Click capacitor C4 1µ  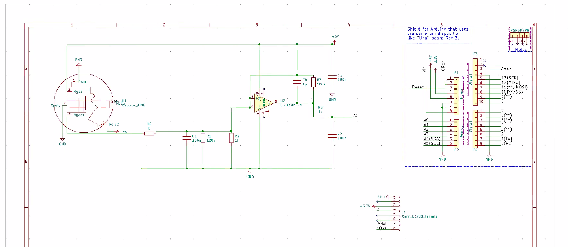tap(297, 82)
